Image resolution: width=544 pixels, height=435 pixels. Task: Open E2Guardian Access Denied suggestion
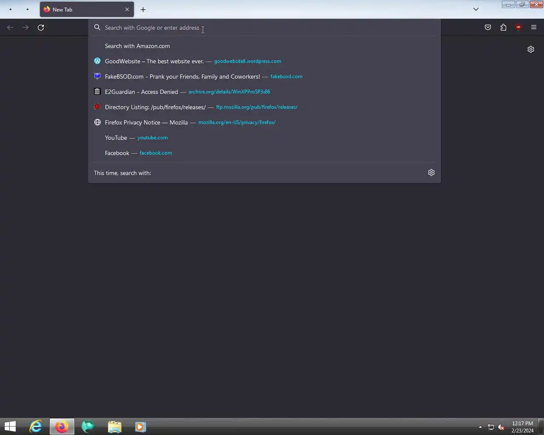[x=264, y=92]
